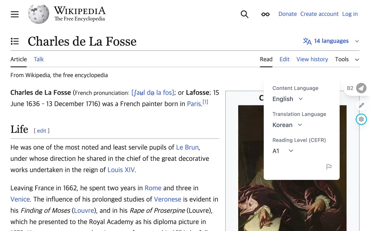
Task: Click the 'Life' section heading
Action: [x=19, y=129]
